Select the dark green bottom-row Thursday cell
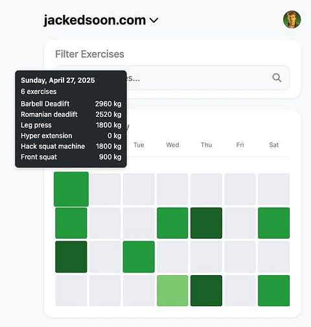 [206, 291]
